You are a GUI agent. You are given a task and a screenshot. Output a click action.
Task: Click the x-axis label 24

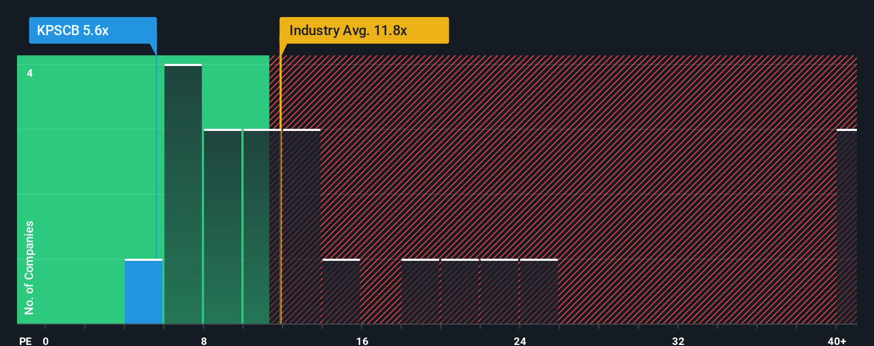point(520,341)
